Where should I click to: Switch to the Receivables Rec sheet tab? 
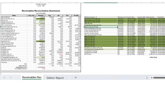click(32, 78)
